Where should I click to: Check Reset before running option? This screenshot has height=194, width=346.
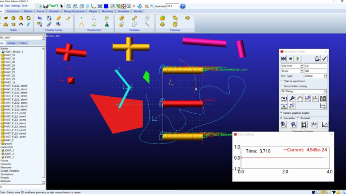pos(282,86)
